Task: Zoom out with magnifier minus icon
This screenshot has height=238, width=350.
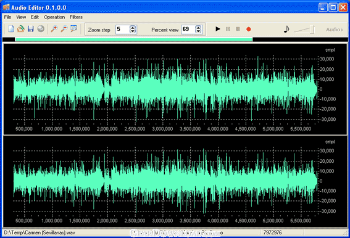Action: 64,29
